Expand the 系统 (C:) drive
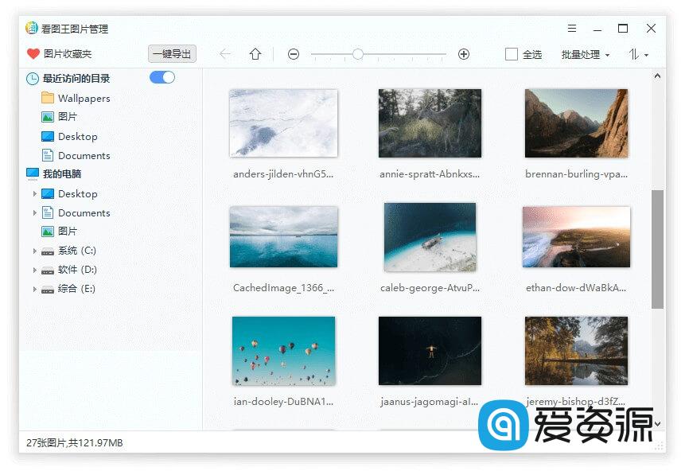 36,251
